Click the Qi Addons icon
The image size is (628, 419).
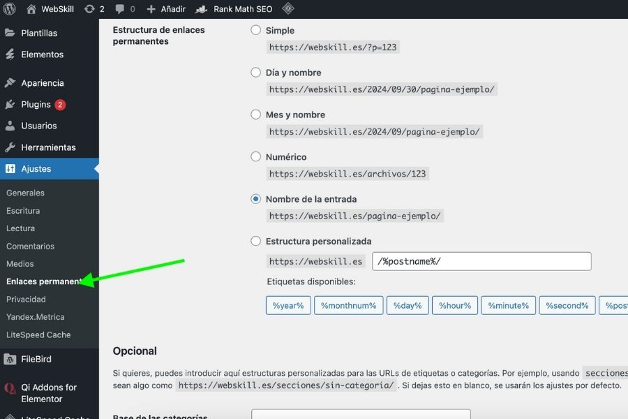click(x=10, y=388)
